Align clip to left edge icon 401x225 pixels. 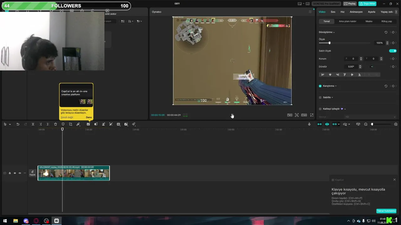(323, 75)
